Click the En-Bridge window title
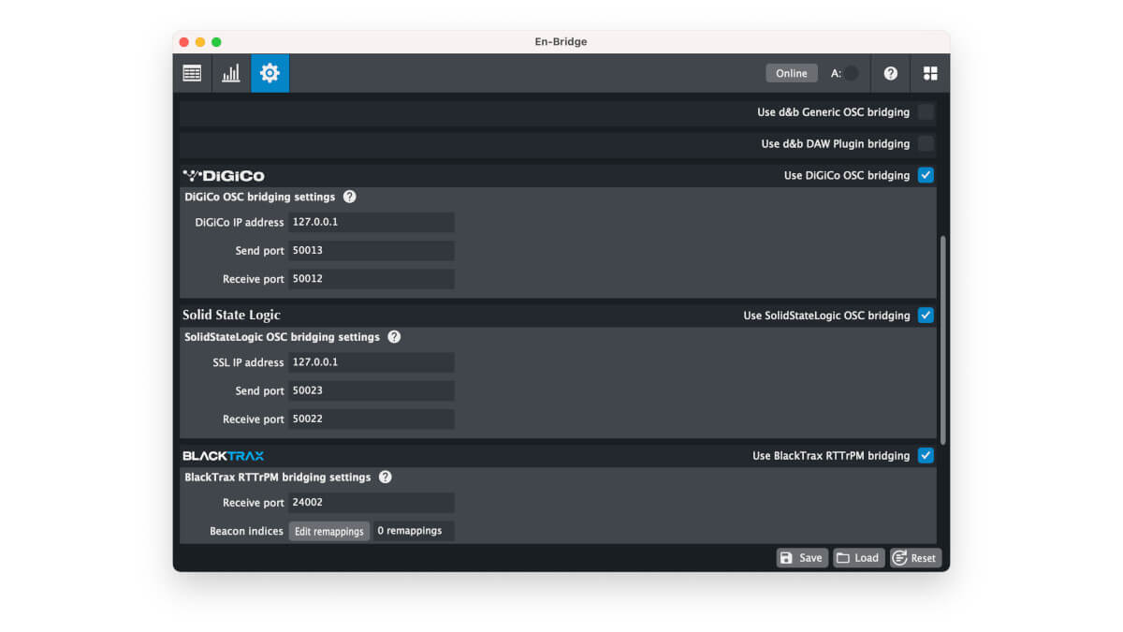This screenshot has width=1123, height=632. [x=561, y=41]
